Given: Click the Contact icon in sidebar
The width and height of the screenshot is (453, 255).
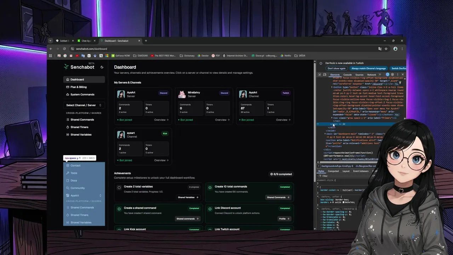Looking at the screenshot, I should click(68, 165).
